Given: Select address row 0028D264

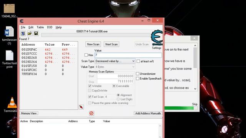Looking at the screenshot, I should [49, 62].
